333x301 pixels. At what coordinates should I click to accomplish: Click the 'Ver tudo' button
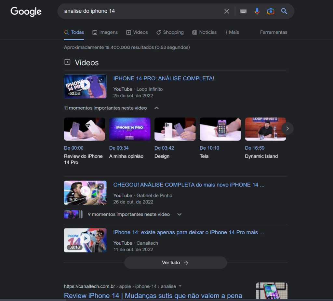pos(175,263)
